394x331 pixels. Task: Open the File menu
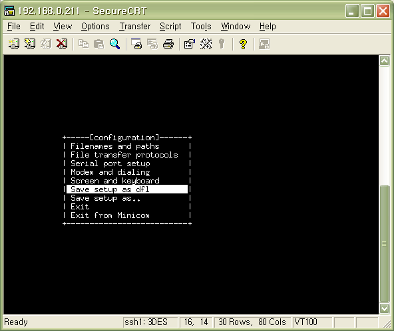14,27
